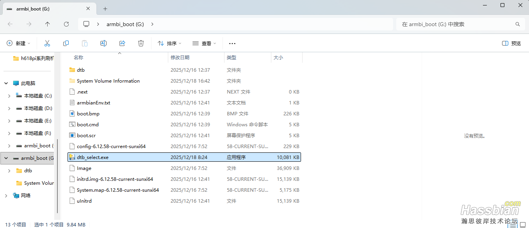Navigate up one folder level
The width and height of the screenshot is (529, 228).
tap(47, 24)
